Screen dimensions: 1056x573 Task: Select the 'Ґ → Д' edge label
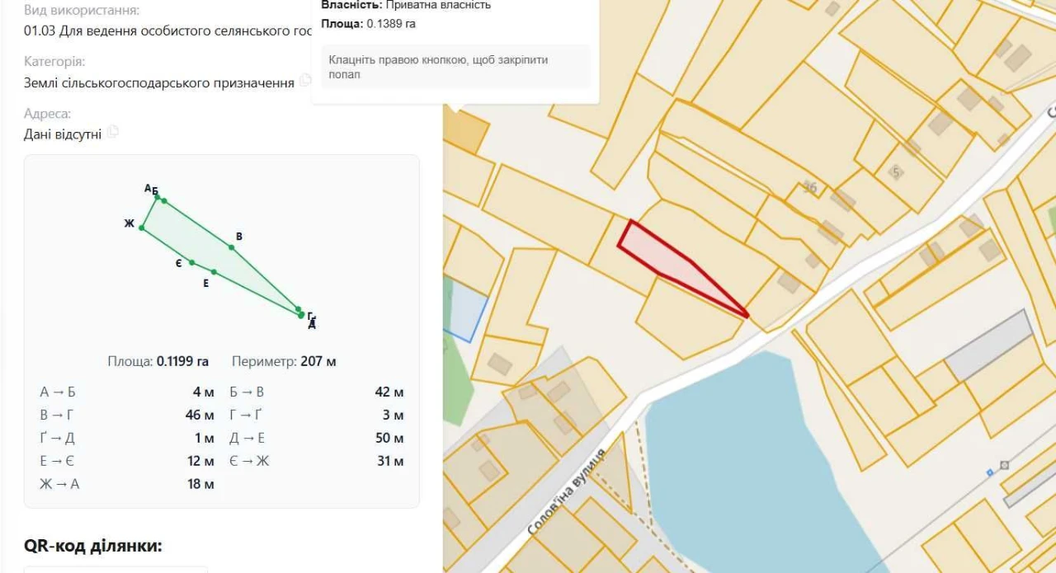click(x=57, y=438)
